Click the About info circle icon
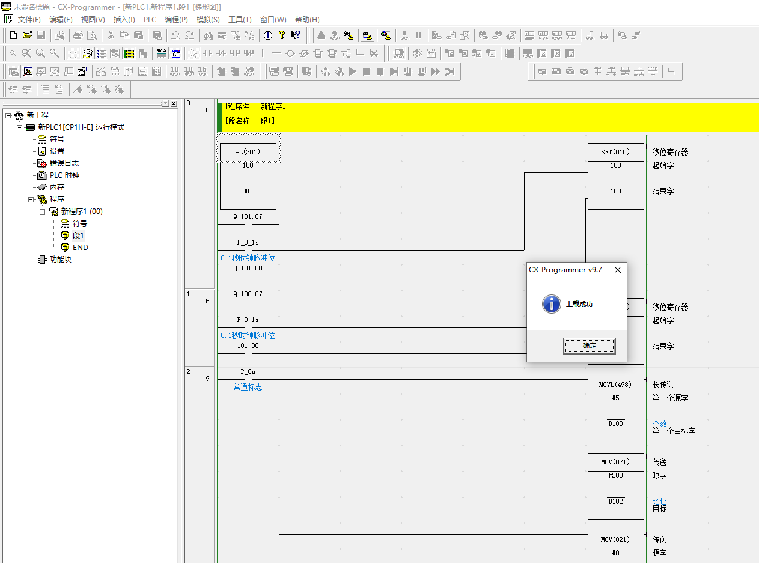Screen dimensions: 759x563 [x=268, y=35]
